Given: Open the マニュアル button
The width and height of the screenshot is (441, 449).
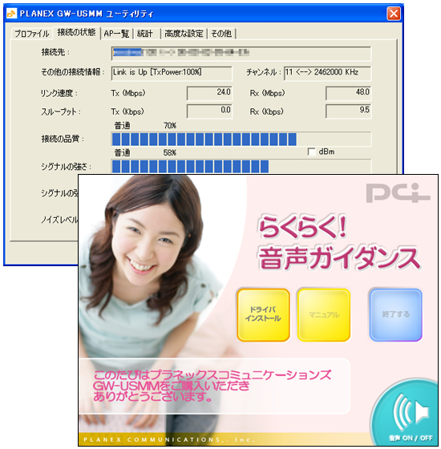Looking at the screenshot, I should pos(324,314).
